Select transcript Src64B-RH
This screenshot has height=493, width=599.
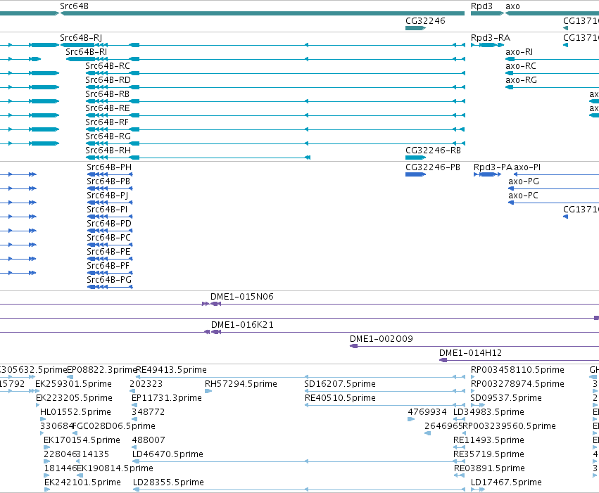198,158
